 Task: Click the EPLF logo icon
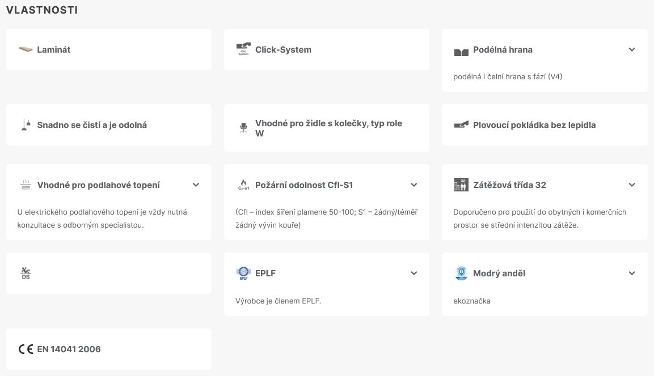(x=243, y=274)
